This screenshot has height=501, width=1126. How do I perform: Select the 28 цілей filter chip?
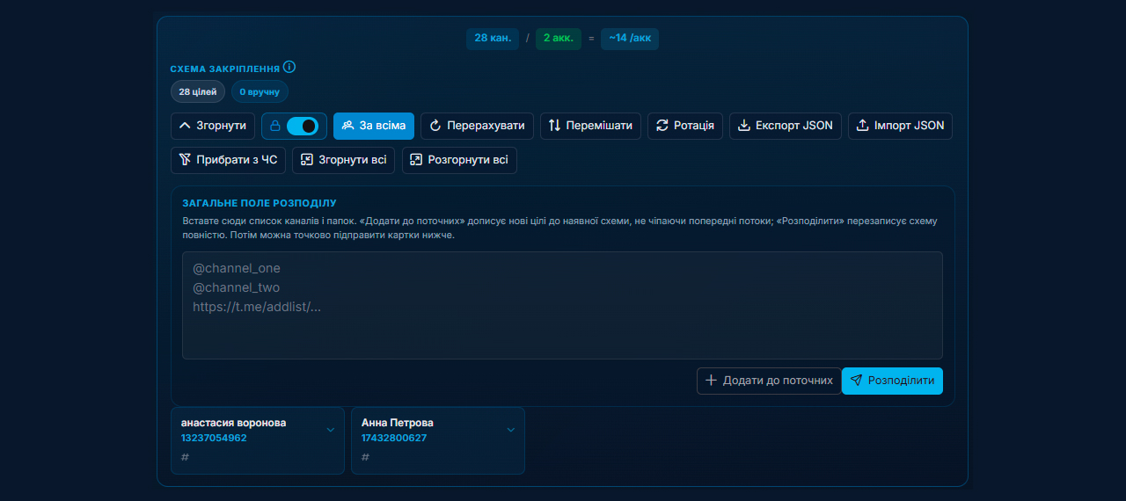[198, 91]
